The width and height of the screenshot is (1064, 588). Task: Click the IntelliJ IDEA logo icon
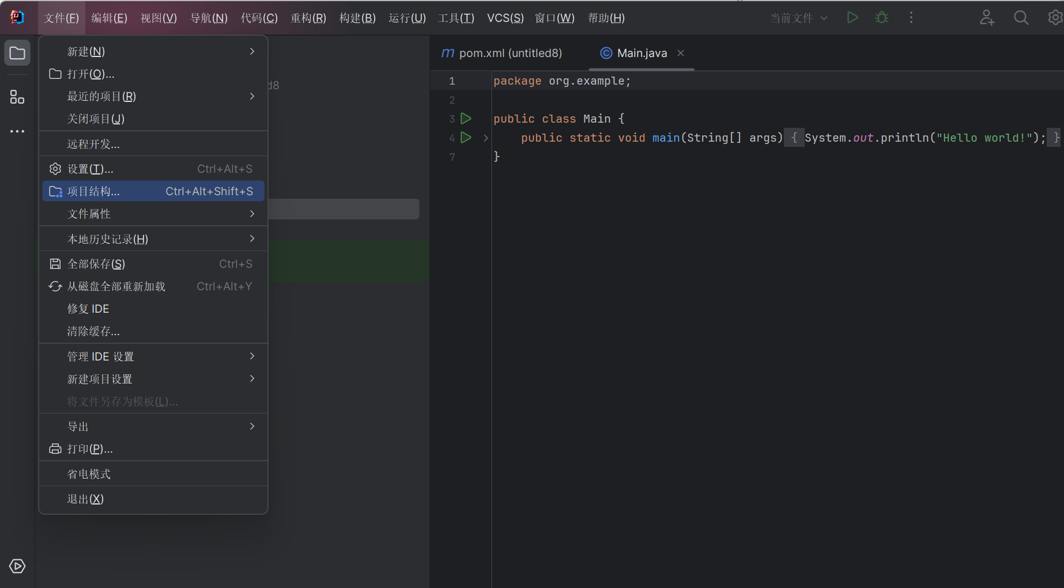point(17,17)
